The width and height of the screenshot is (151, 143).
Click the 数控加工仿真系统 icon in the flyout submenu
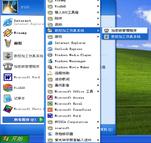click(106, 37)
